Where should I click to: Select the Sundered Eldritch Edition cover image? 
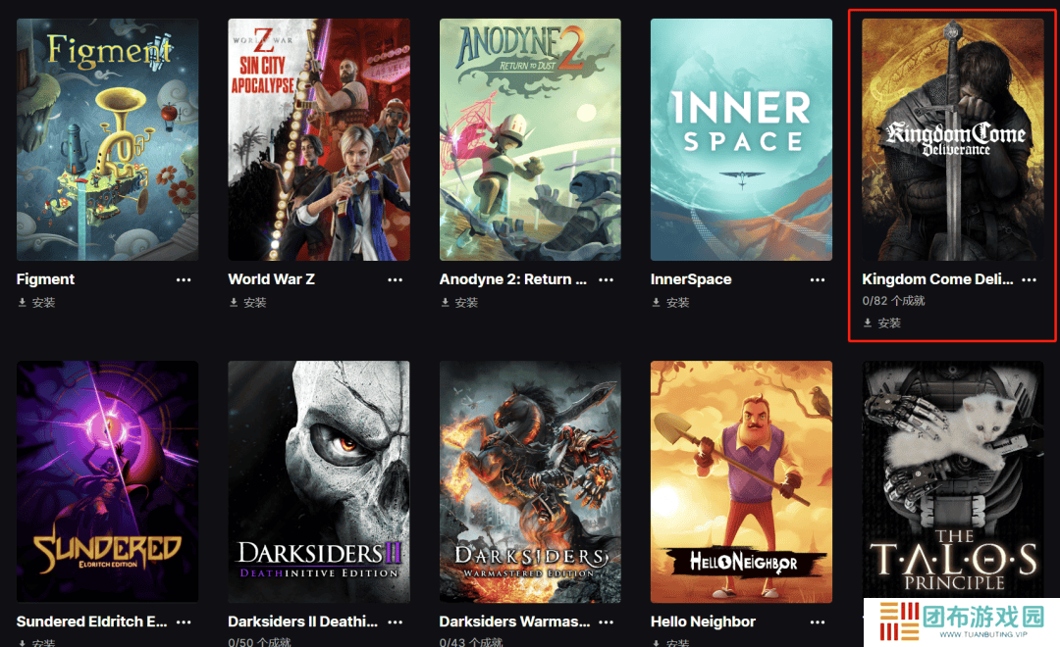[x=108, y=480]
